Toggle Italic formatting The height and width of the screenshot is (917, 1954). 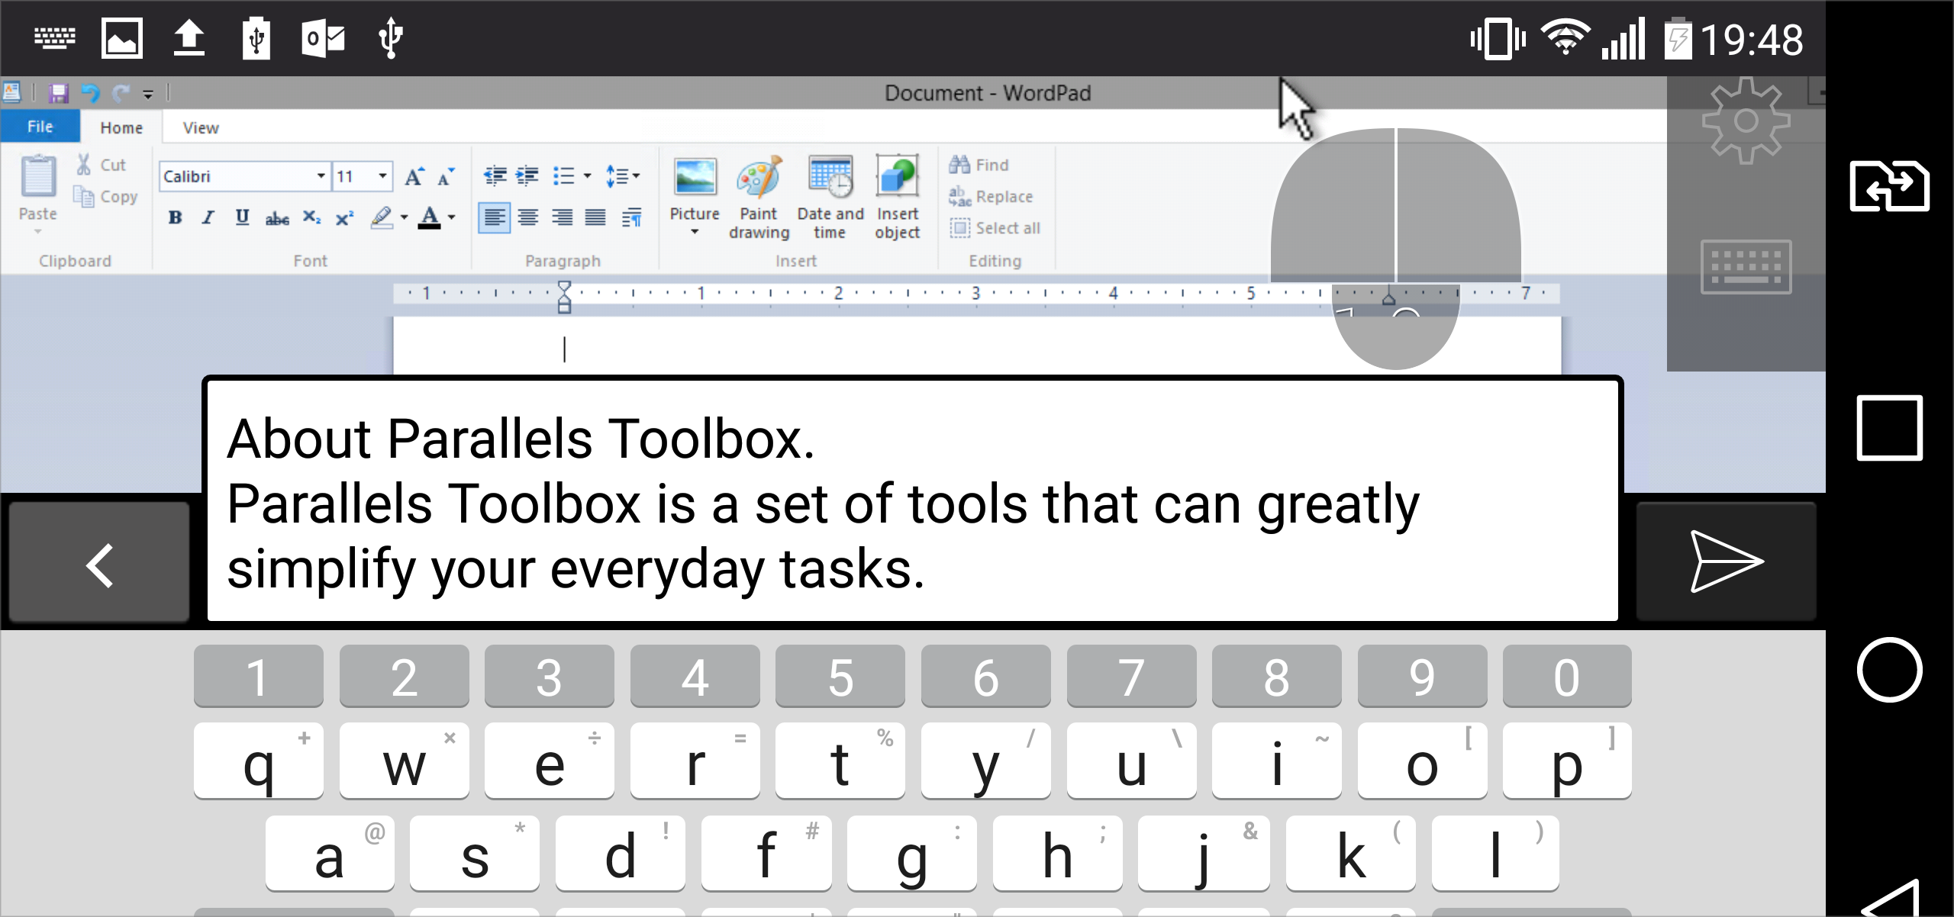[x=208, y=218]
